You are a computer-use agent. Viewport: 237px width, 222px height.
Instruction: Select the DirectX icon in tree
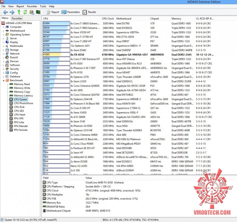pyautogui.click(x=7, y=57)
